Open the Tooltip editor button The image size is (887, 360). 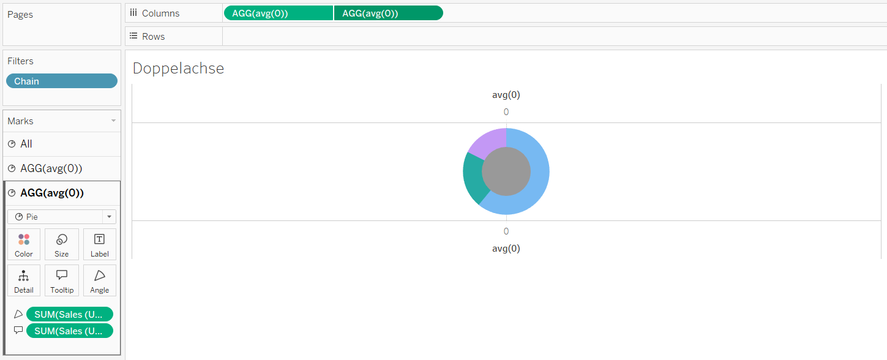(x=62, y=280)
